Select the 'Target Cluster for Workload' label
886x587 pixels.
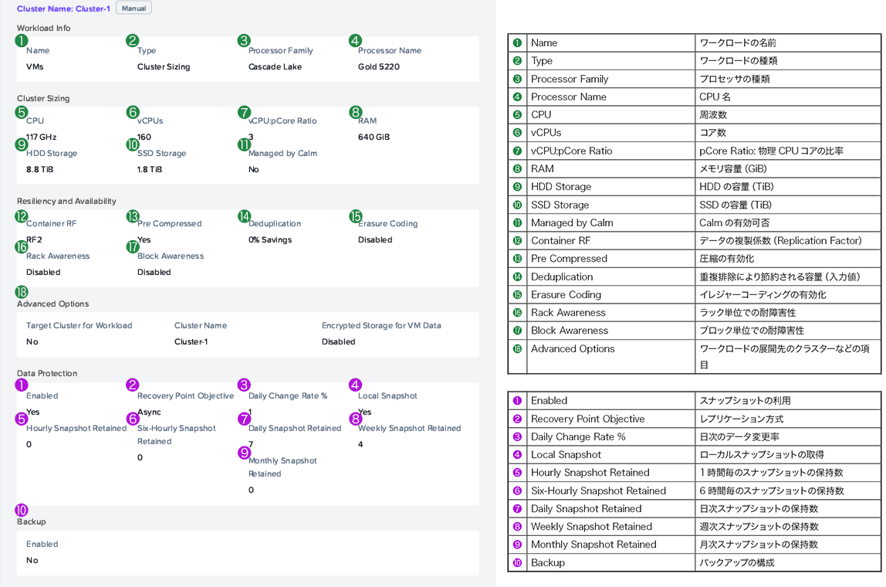click(x=79, y=326)
